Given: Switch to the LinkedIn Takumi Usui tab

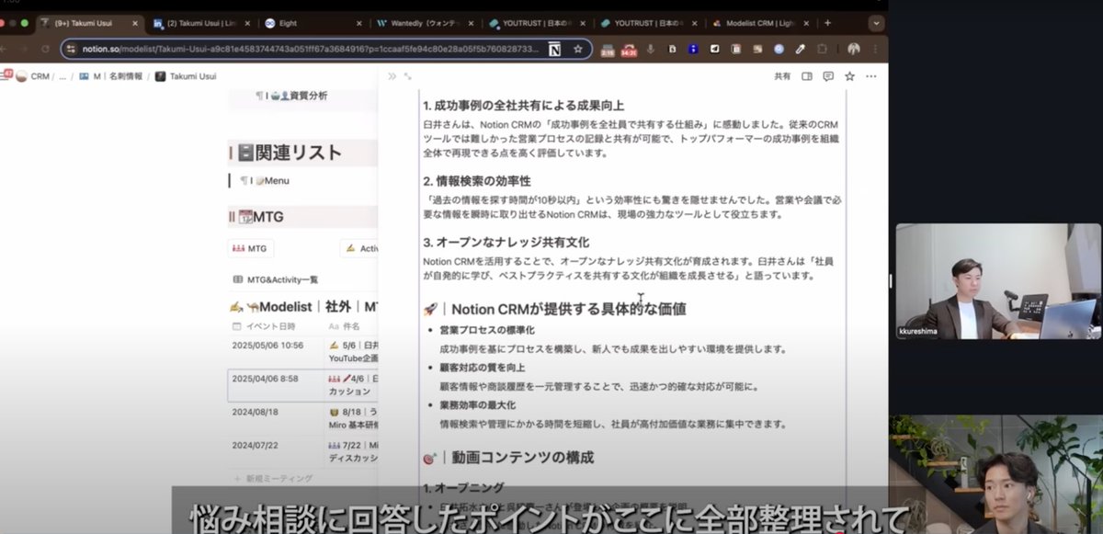Looking at the screenshot, I should coord(199,23).
